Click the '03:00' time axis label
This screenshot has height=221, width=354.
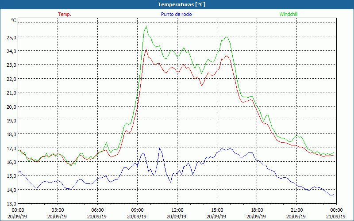[58, 210]
